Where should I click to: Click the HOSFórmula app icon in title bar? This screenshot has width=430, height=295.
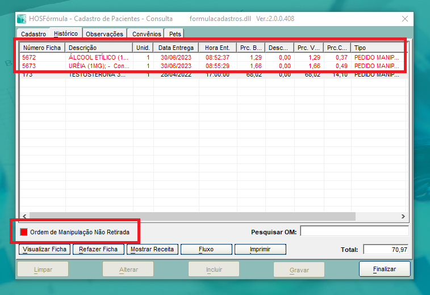(22, 19)
